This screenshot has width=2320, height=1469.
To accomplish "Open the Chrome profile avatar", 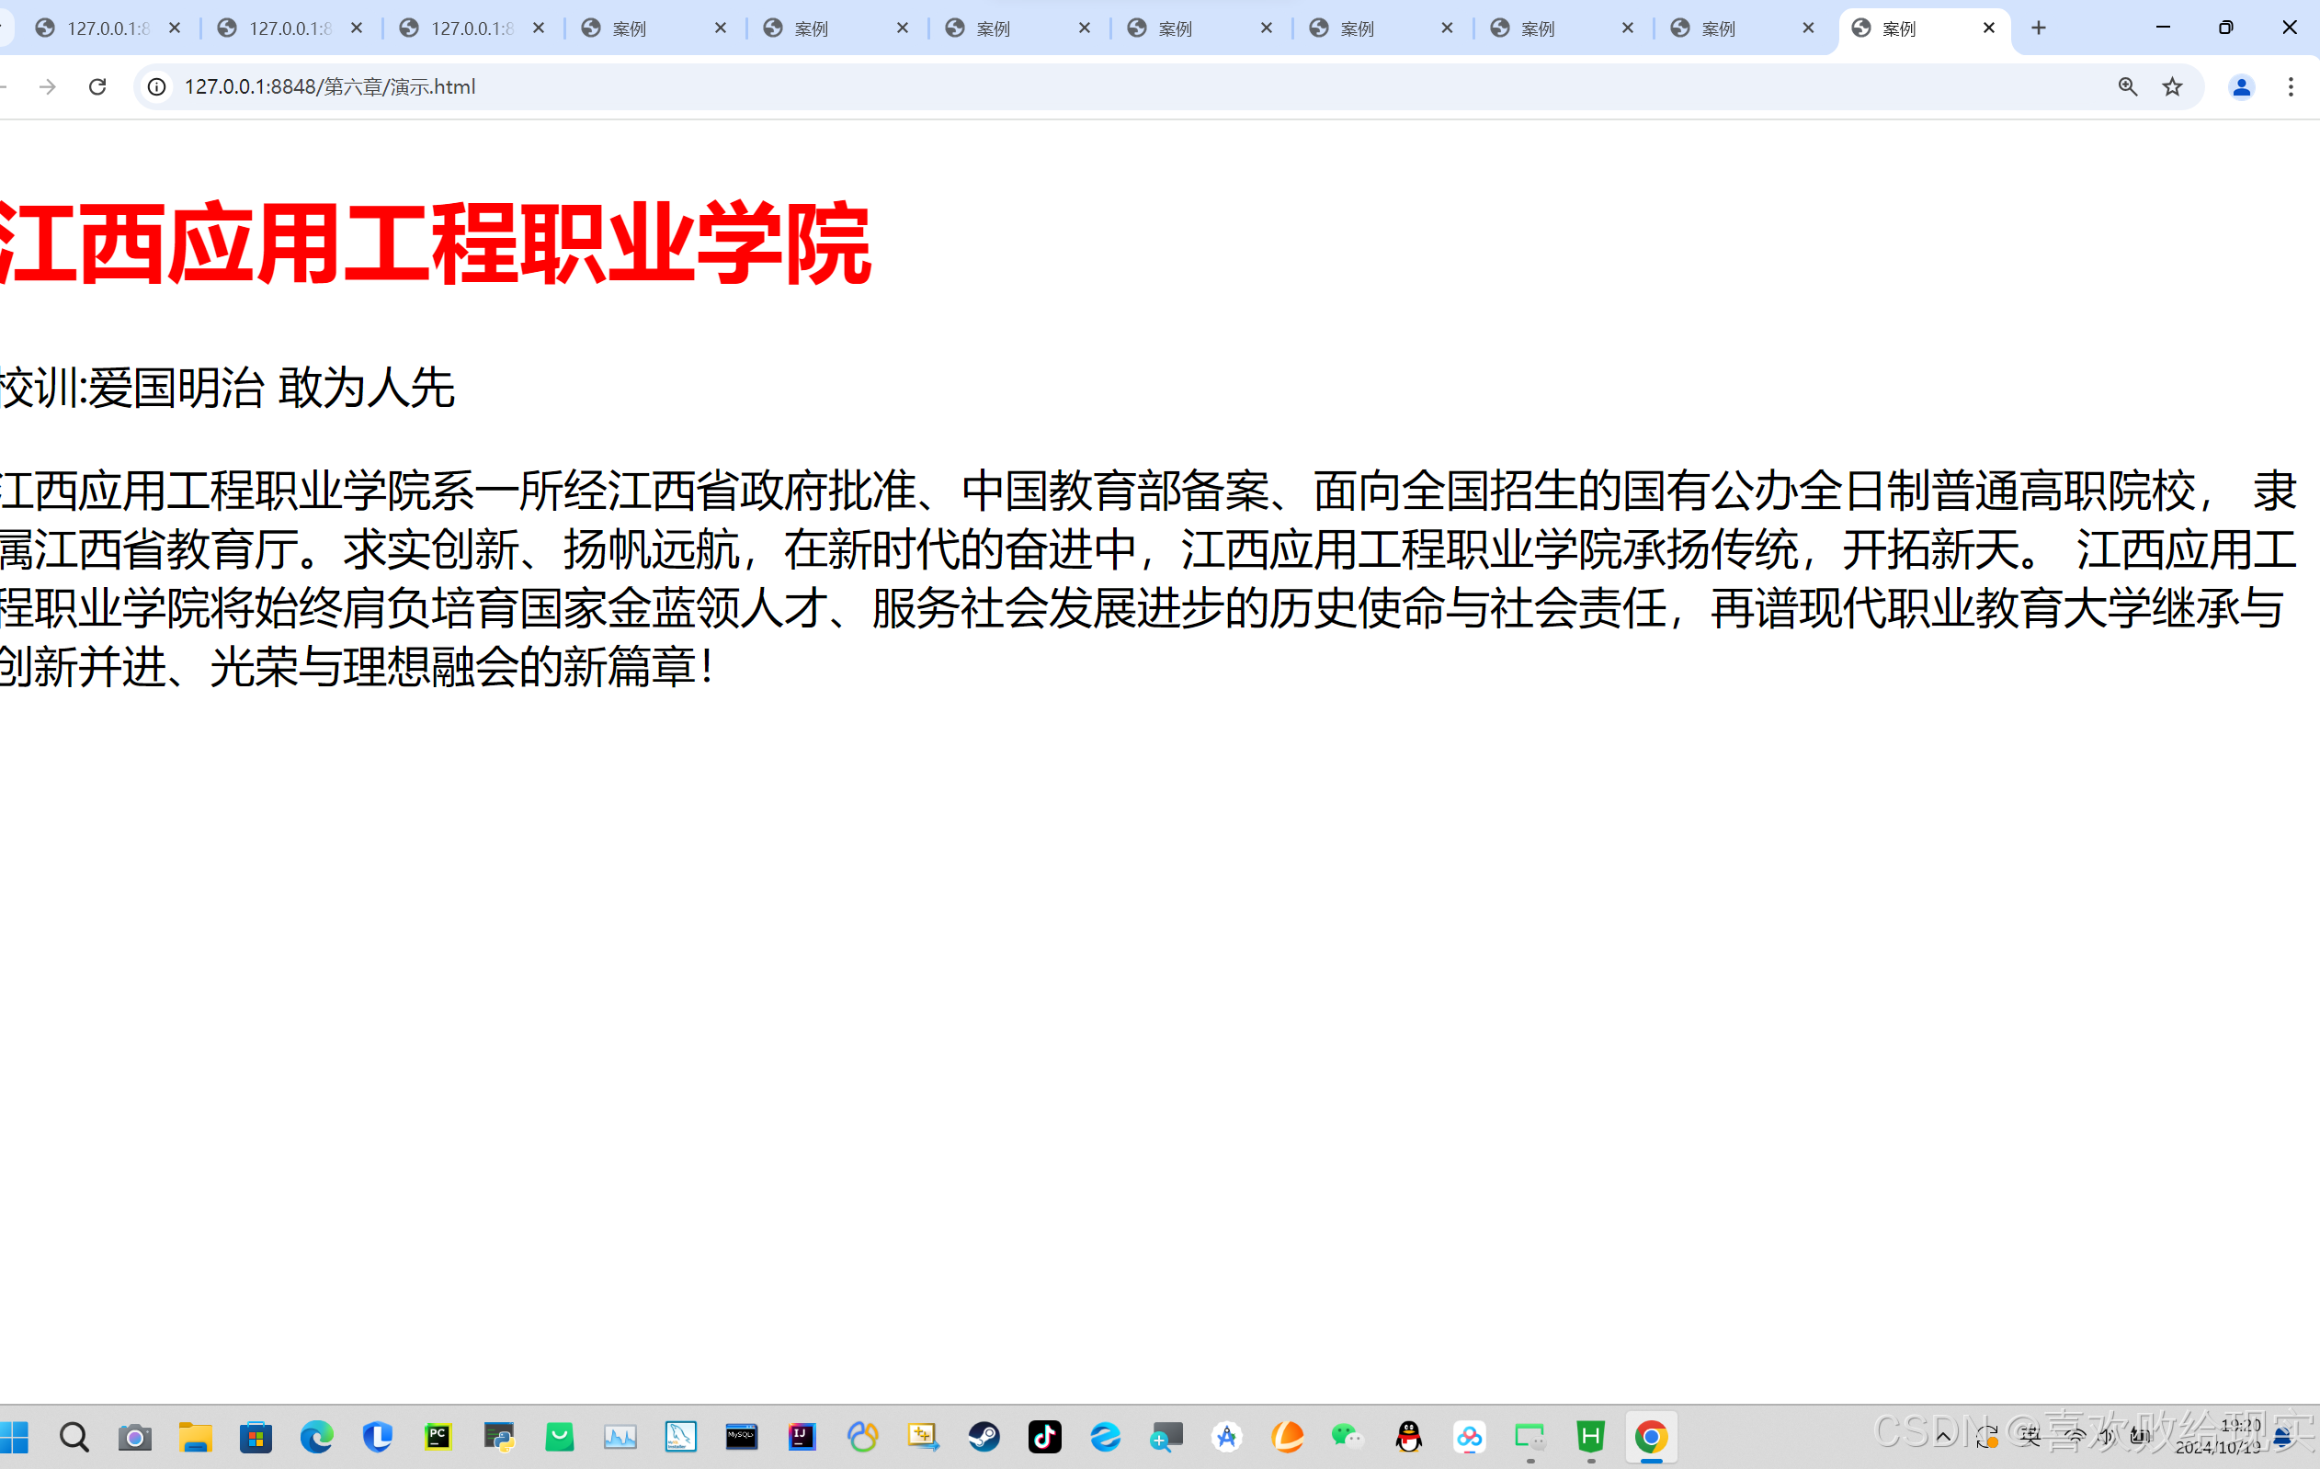I will pyautogui.click(x=2241, y=86).
